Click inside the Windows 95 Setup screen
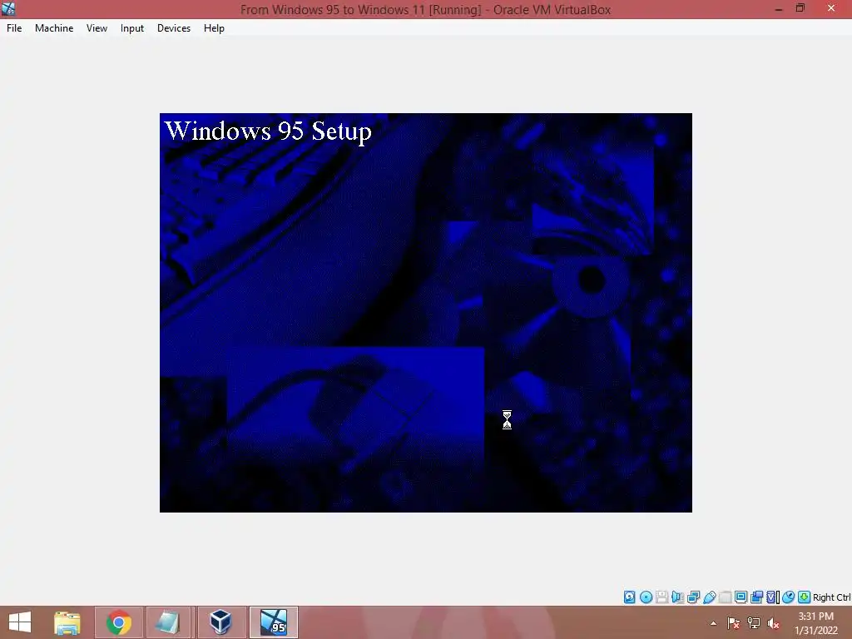The width and height of the screenshot is (852, 639). pos(425,313)
